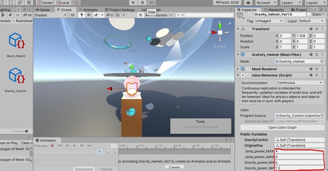The width and height of the screenshot is (328, 171).
Task: Step one frame forward
Action: (x=152, y=3)
